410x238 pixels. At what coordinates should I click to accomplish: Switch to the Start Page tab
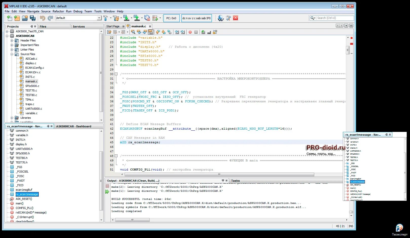pos(113,26)
